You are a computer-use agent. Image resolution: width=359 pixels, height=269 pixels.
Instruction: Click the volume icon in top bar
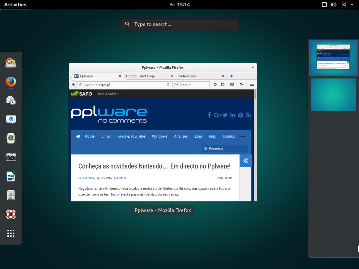(334, 5)
